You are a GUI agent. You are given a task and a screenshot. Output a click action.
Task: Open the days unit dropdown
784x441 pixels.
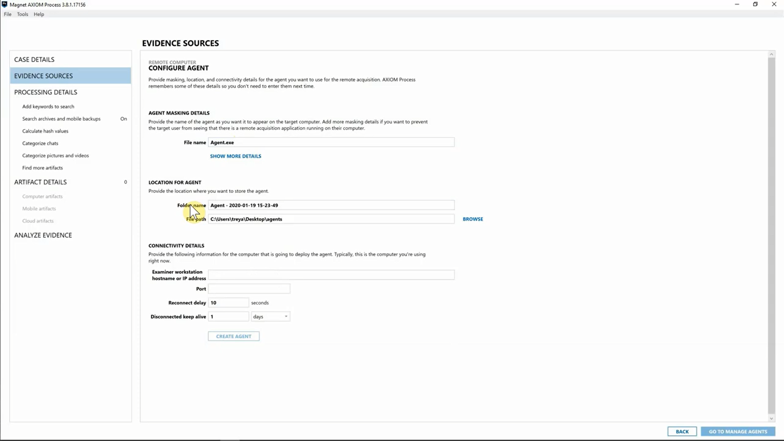point(270,316)
